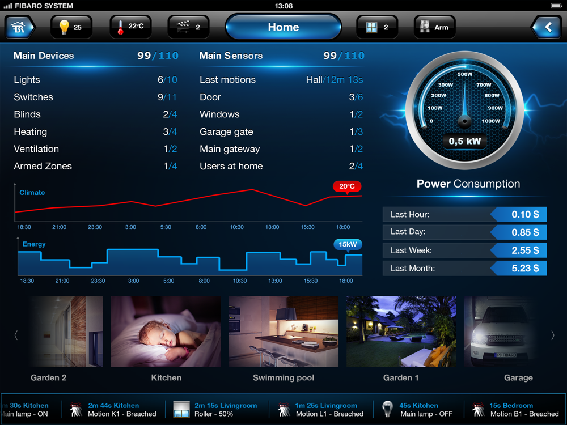The width and height of the screenshot is (567, 425).
Task: Tap the Main Sensors header
Action: point(231,56)
